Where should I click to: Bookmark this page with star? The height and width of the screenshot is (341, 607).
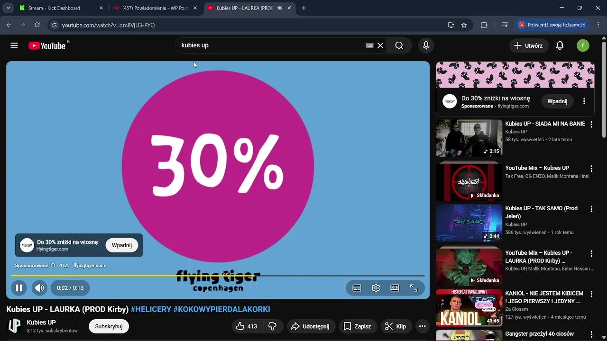[x=464, y=25]
